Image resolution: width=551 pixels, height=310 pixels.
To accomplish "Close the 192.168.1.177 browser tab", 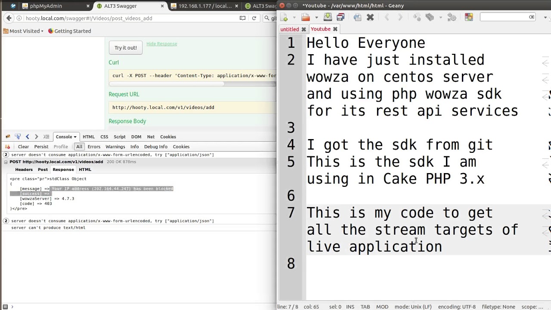I will point(237,6).
